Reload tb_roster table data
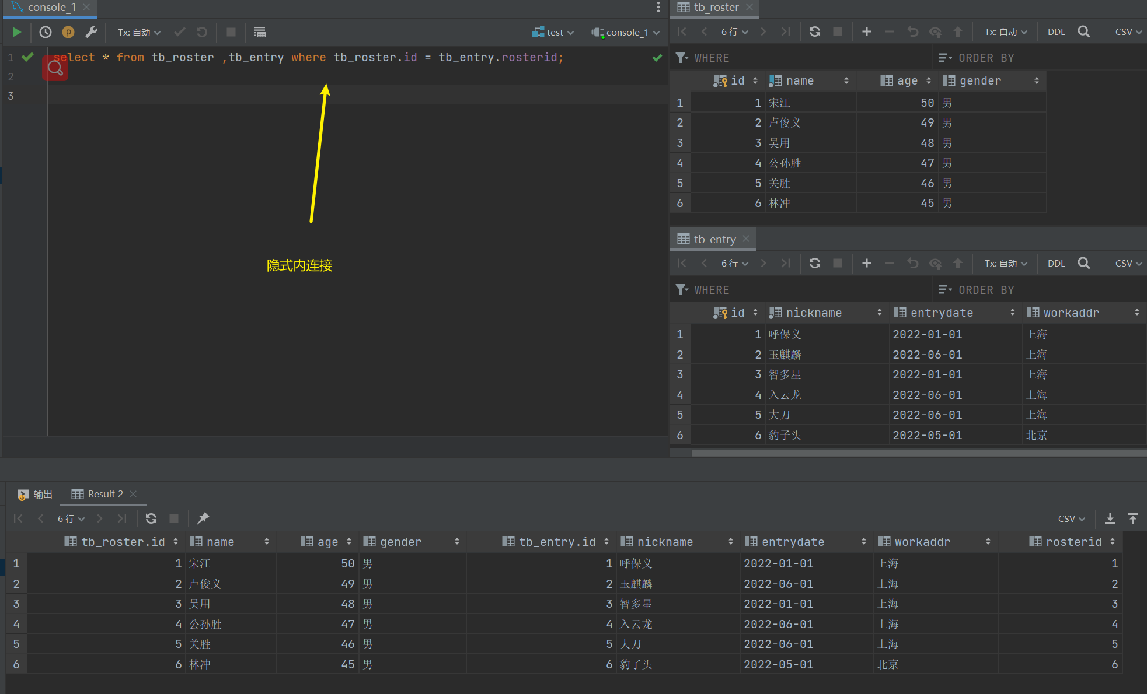This screenshot has height=694, width=1147. (x=815, y=31)
